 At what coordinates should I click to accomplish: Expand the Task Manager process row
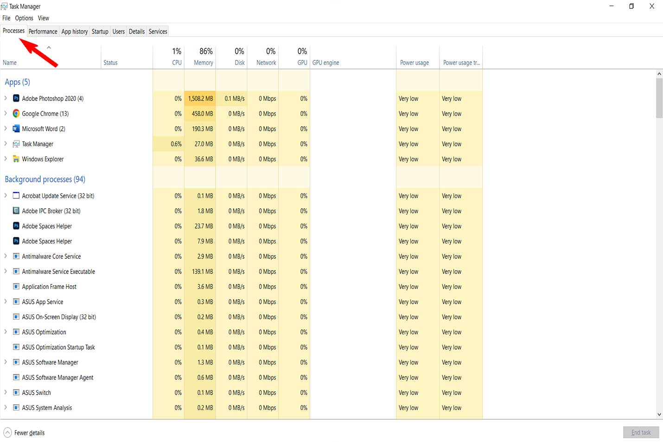[6, 144]
